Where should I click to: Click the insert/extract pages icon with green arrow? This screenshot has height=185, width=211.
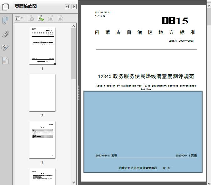click(41, 18)
